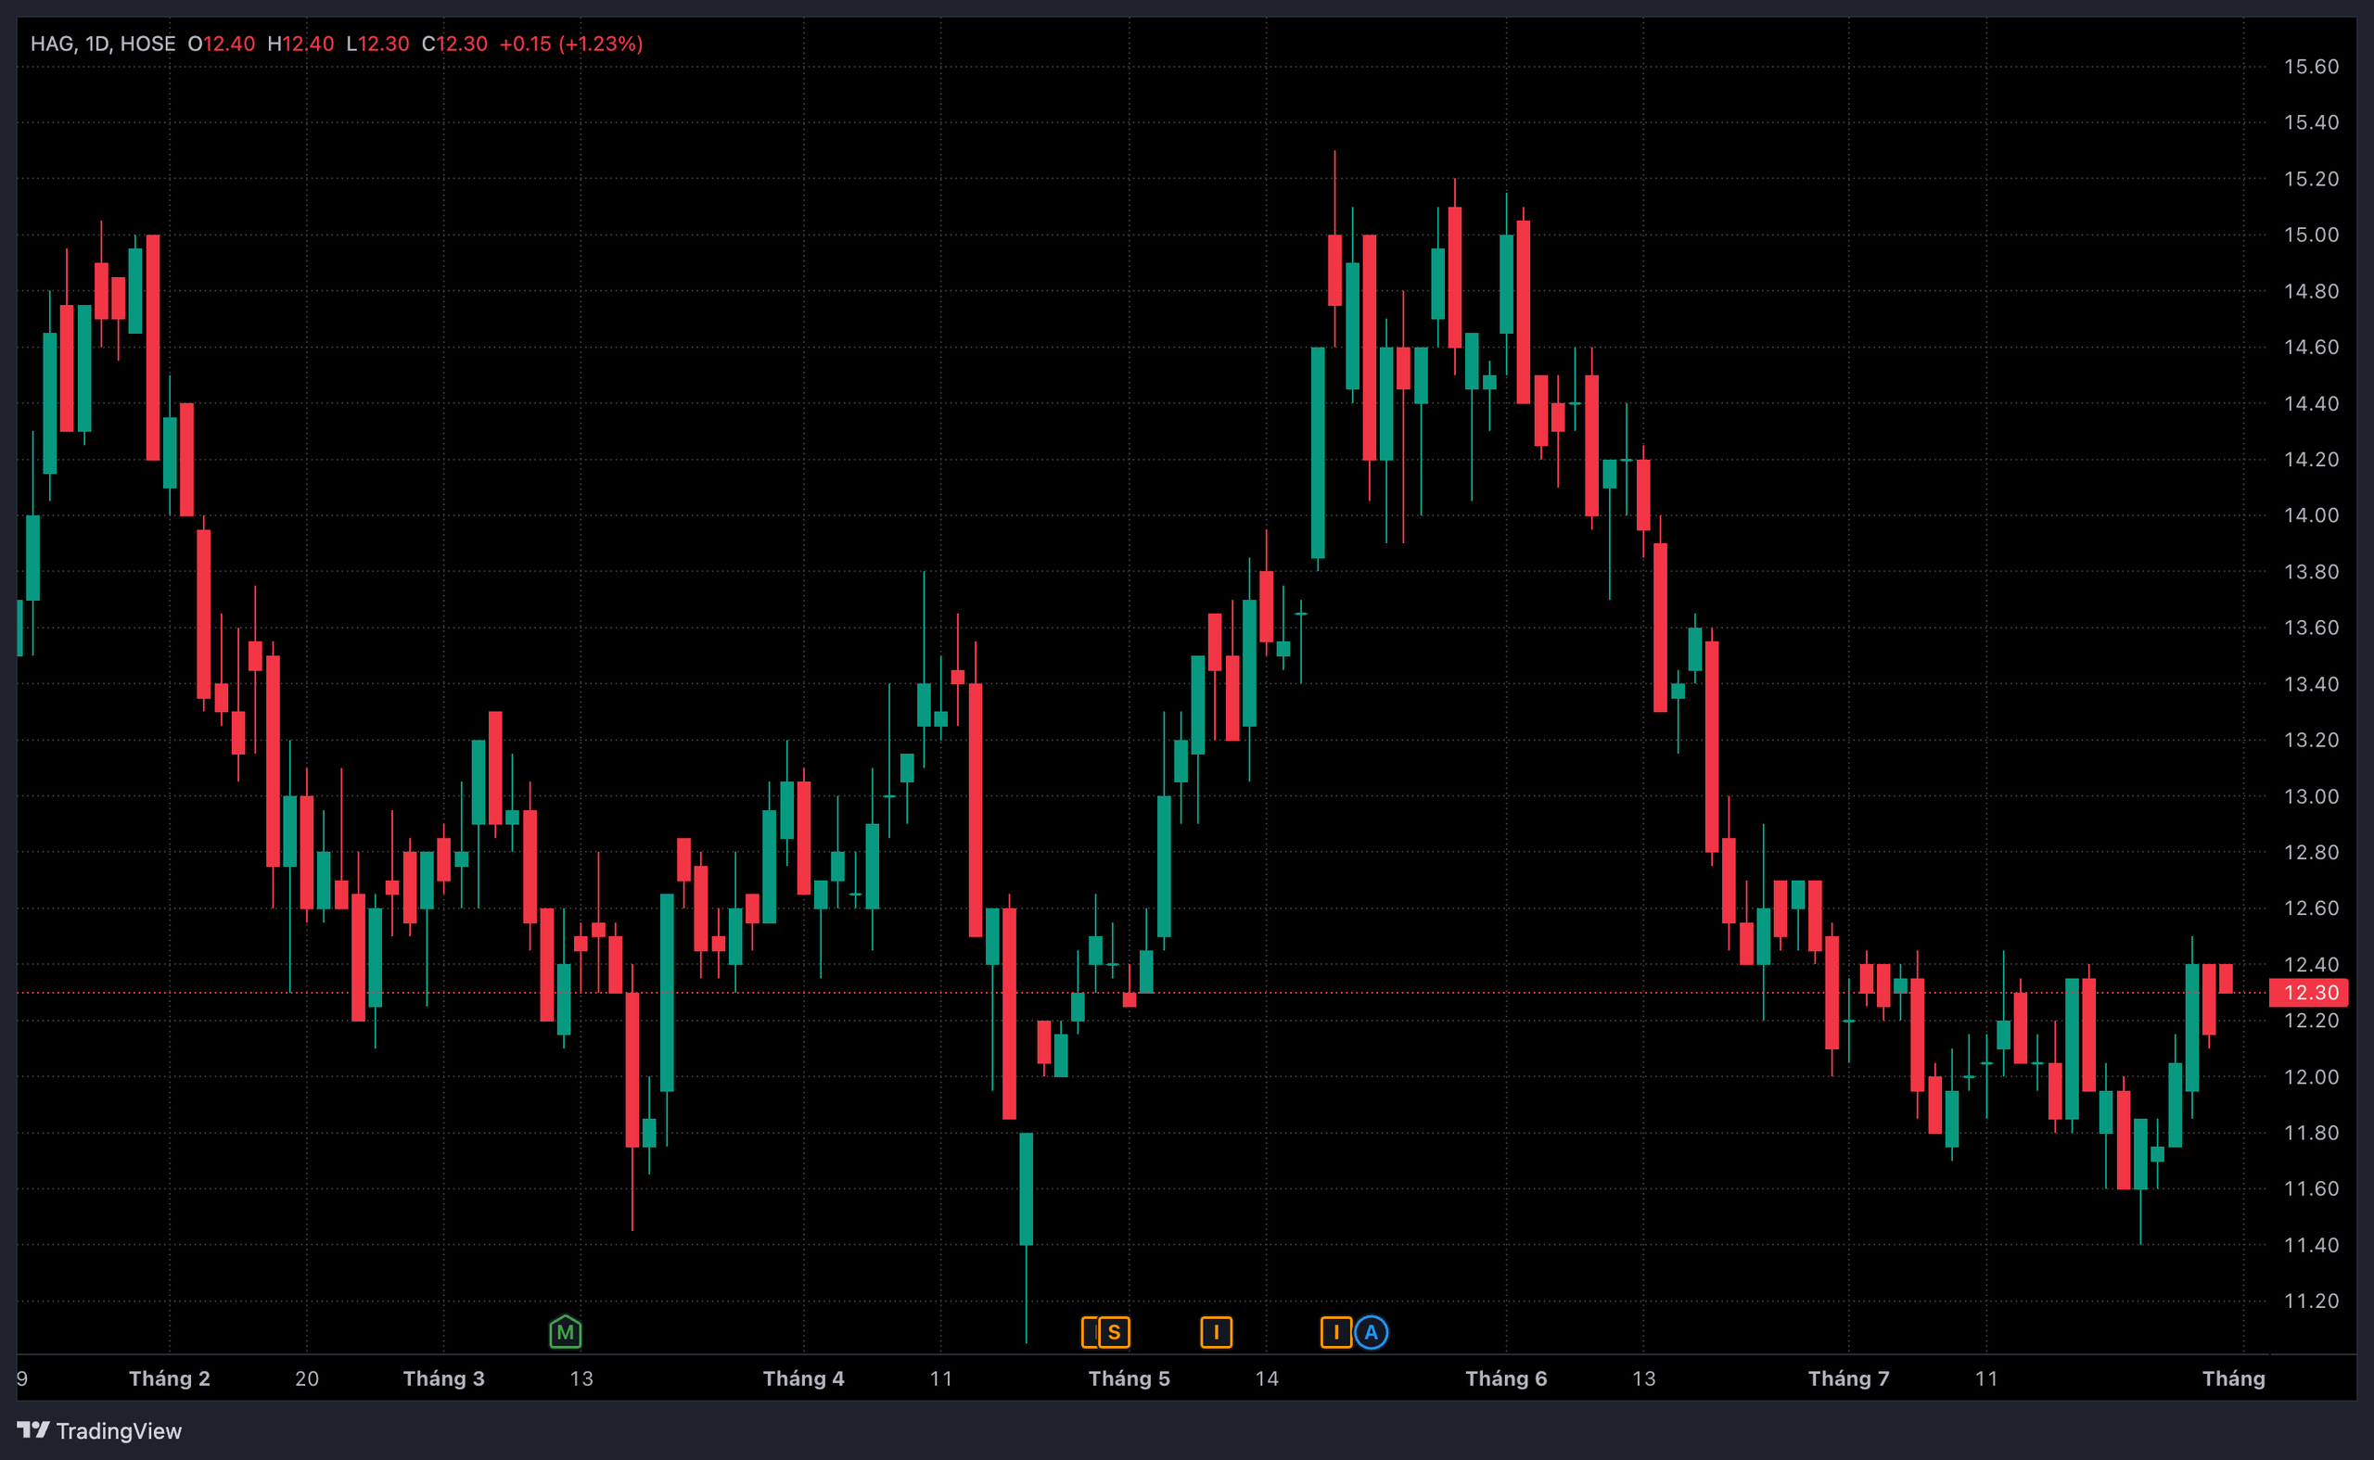Screen dimensions: 2374x1460
Task: Click the Tháng 7 time axis label
Action: point(1848,1377)
